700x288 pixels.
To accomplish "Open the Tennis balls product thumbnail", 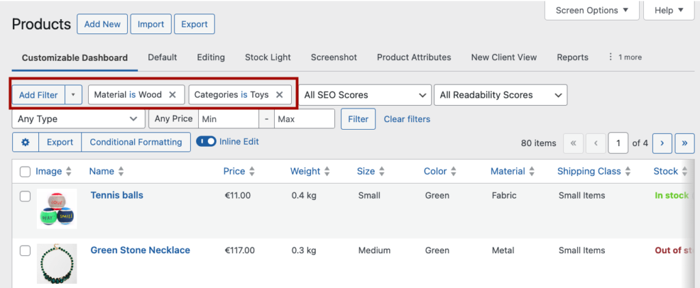I will click(x=57, y=209).
